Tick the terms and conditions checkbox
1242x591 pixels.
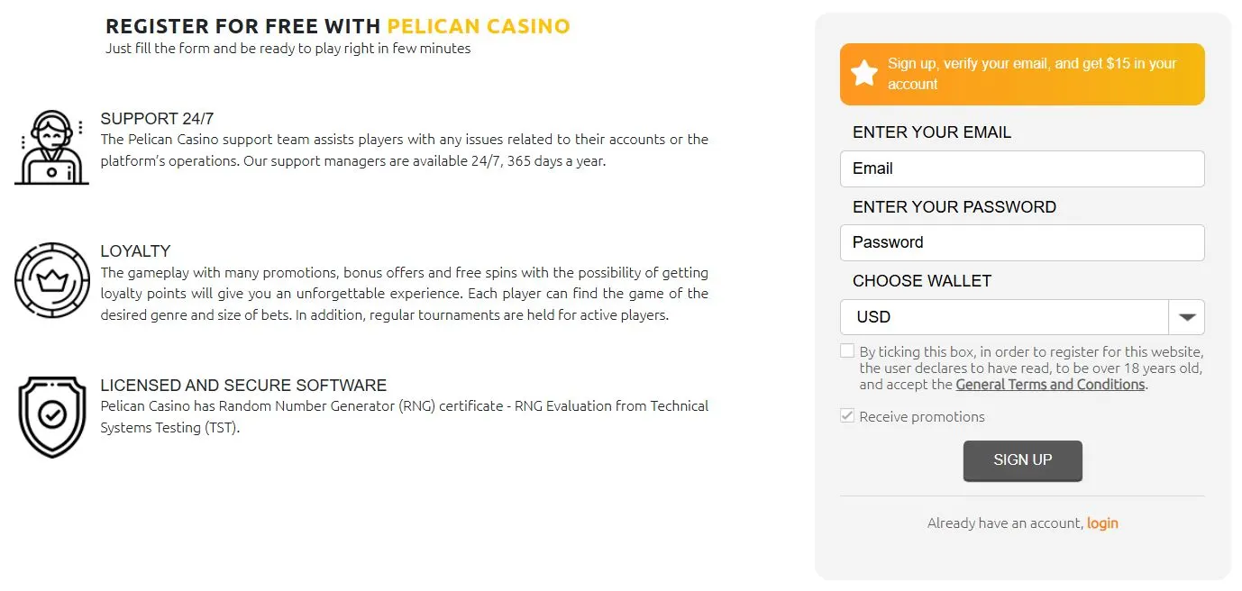click(x=847, y=351)
